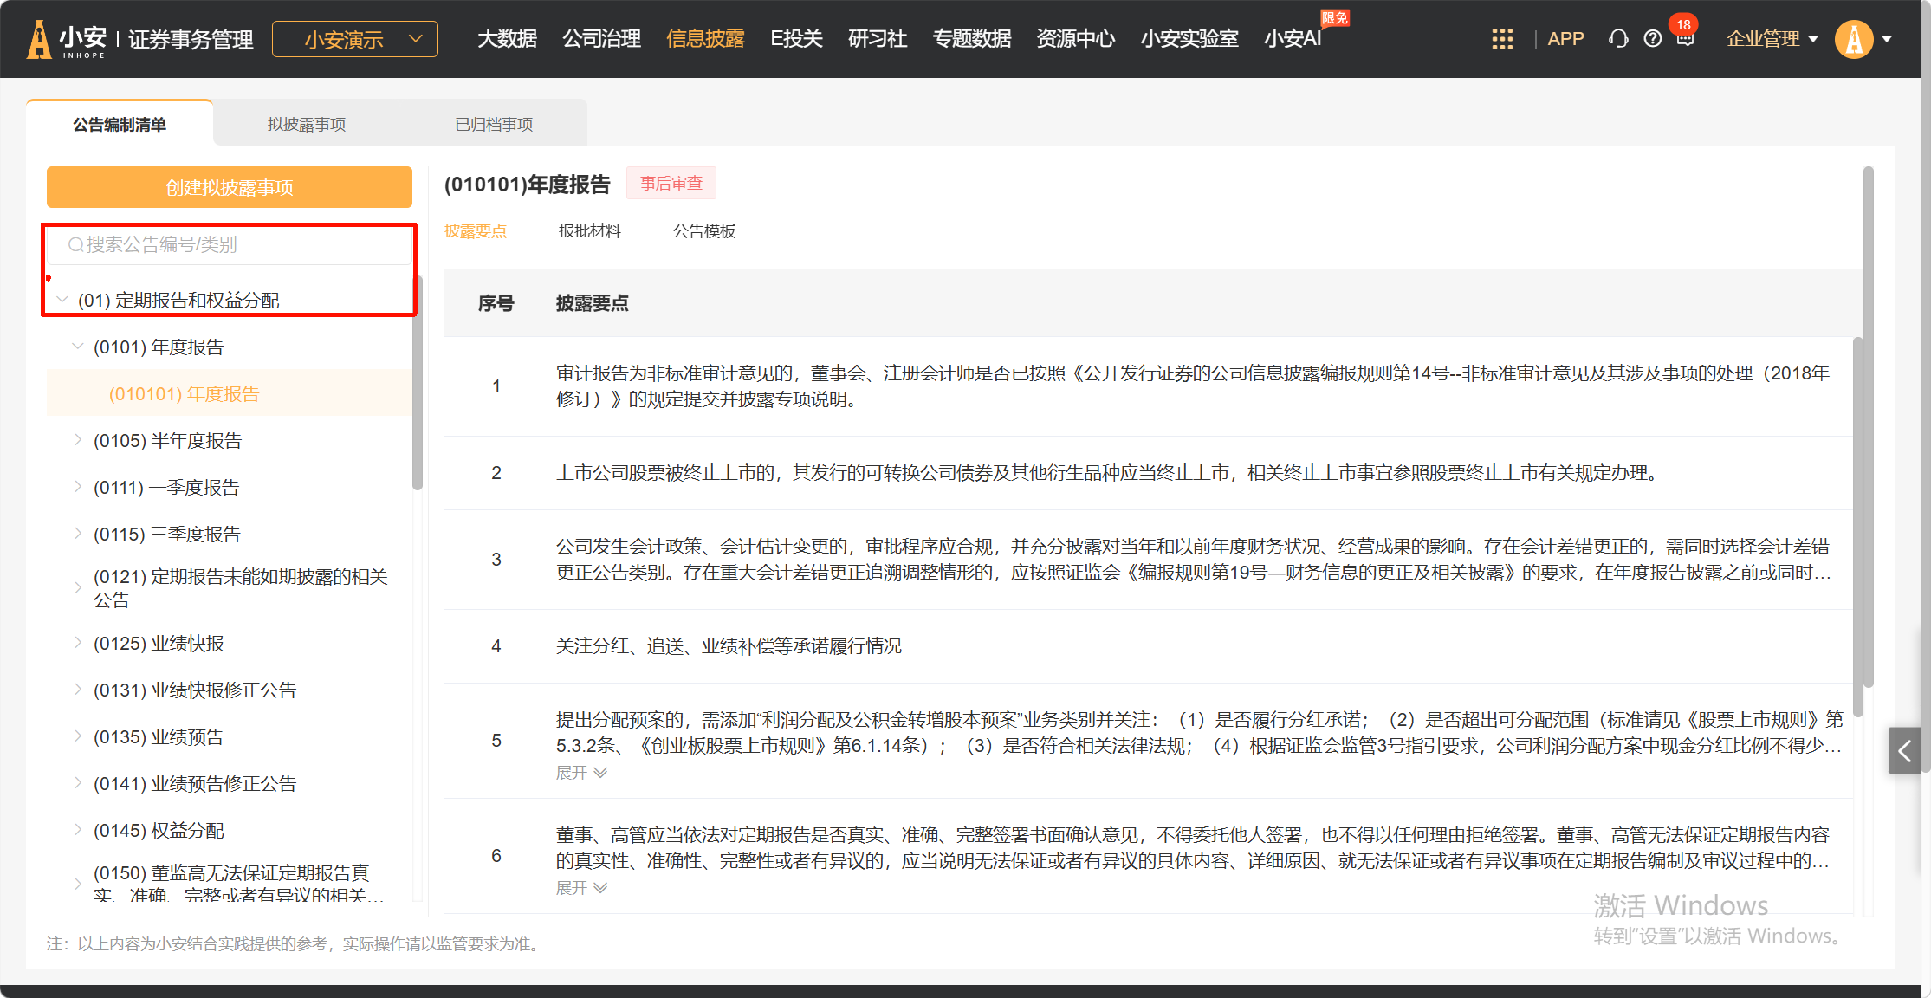
Task: Click the customer service headset icon
Action: click(x=1617, y=39)
